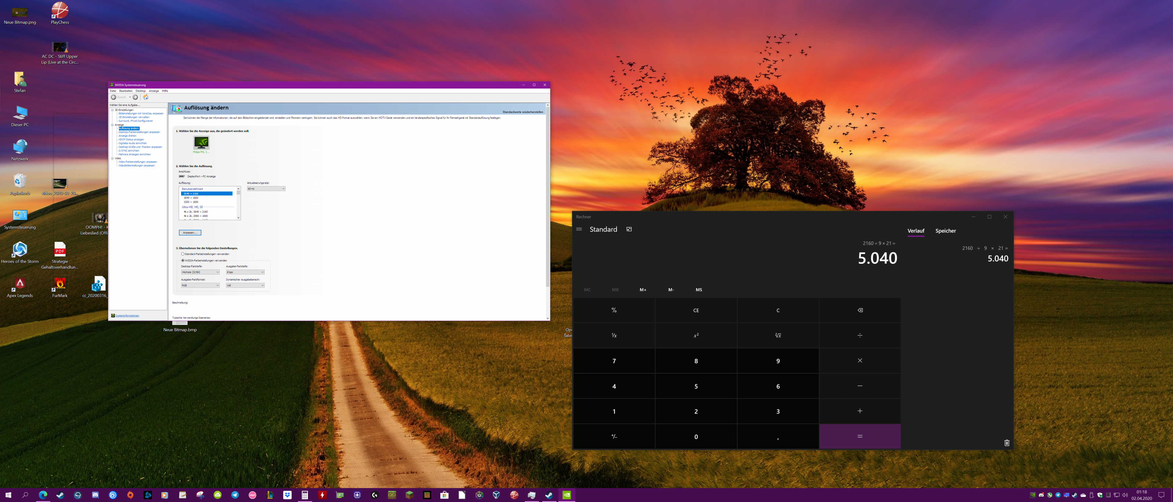Open the Hilfe menu
This screenshot has height=502, width=1173.
click(165, 91)
